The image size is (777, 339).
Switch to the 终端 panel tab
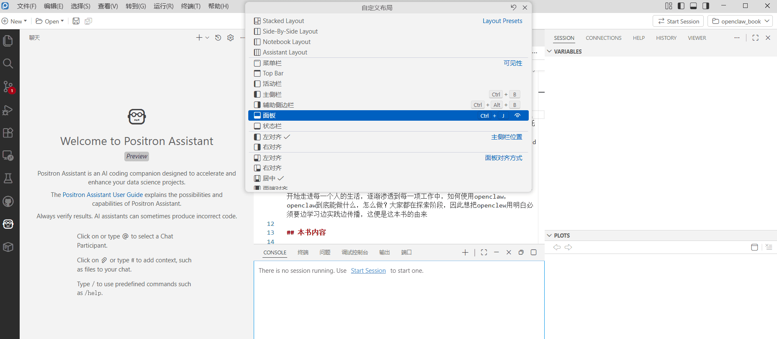point(303,252)
